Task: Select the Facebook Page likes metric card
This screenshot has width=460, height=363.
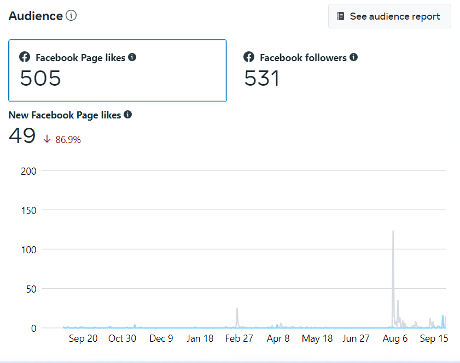Action: tap(117, 70)
